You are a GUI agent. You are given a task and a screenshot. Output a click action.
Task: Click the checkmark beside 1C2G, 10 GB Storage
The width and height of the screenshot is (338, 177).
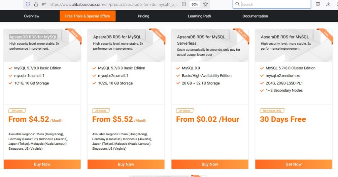(x=94, y=83)
